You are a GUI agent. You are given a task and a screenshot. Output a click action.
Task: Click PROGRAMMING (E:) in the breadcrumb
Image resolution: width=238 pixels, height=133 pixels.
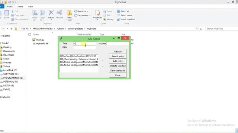42,29
